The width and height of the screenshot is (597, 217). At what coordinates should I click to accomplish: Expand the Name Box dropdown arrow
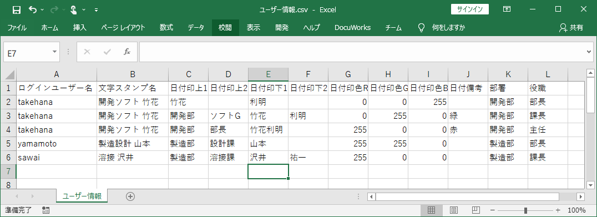(x=55, y=52)
